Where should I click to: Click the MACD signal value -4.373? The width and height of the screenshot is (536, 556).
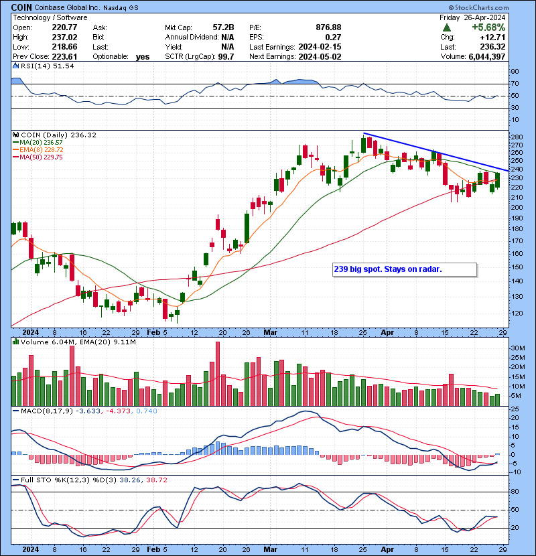click(x=118, y=411)
